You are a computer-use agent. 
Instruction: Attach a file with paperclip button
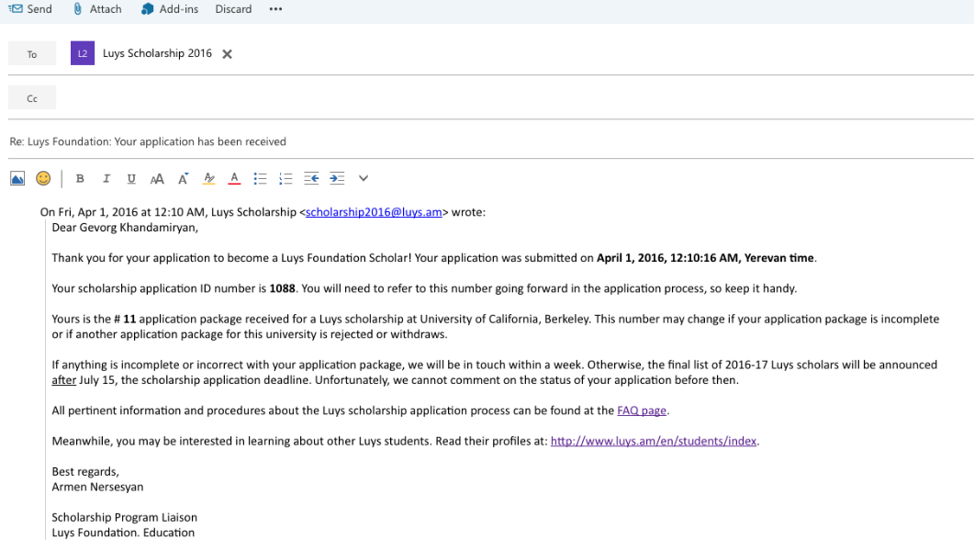pyautogui.click(x=97, y=9)
